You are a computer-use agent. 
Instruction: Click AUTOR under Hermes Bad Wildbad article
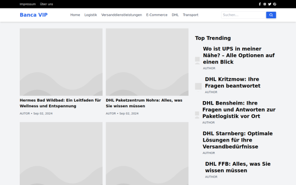(25, 113)
